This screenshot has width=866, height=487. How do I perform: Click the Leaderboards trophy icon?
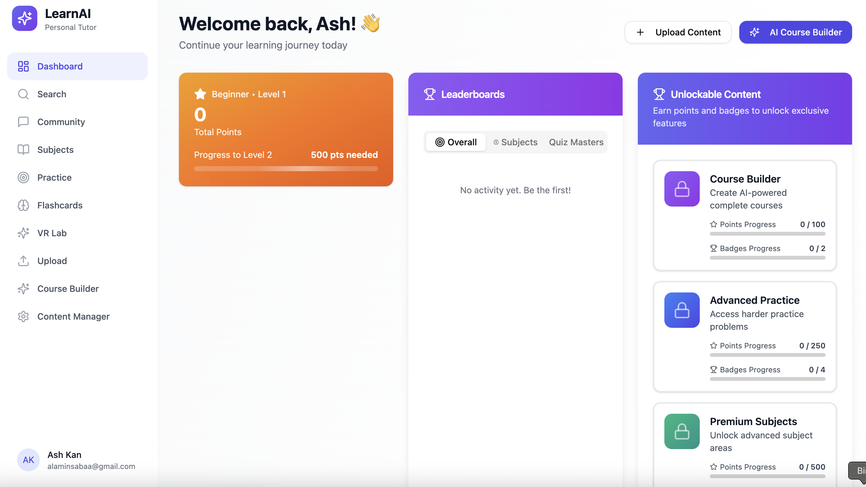[430, 94]
